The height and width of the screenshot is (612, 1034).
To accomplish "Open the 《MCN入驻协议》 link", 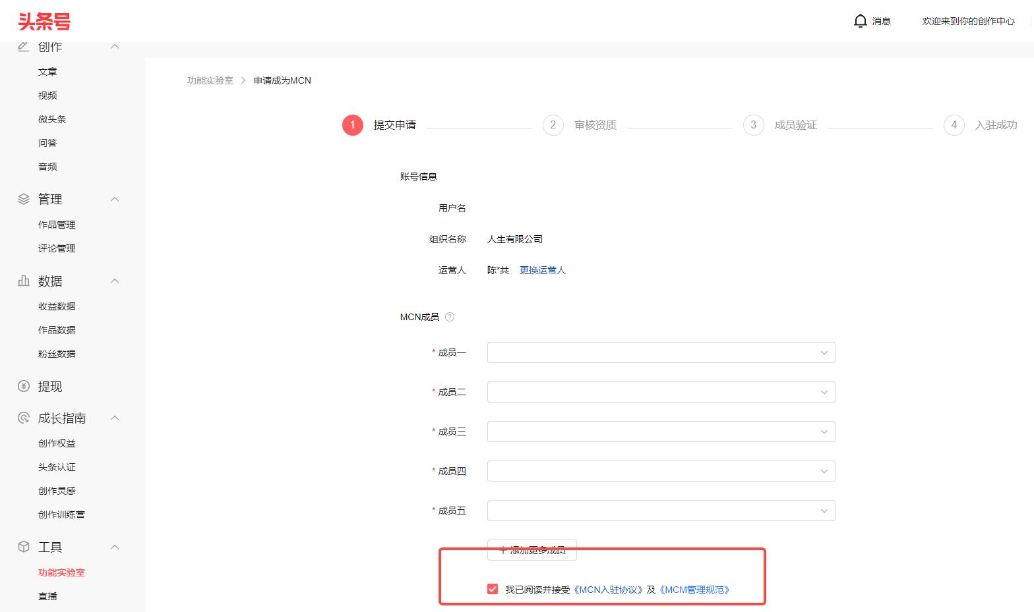I will [x=608, y=590].
